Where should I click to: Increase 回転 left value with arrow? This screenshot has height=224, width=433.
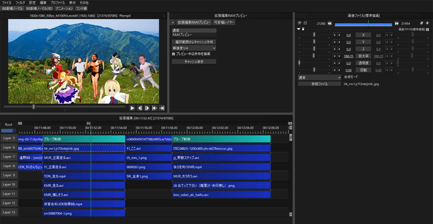pos(339,70)
